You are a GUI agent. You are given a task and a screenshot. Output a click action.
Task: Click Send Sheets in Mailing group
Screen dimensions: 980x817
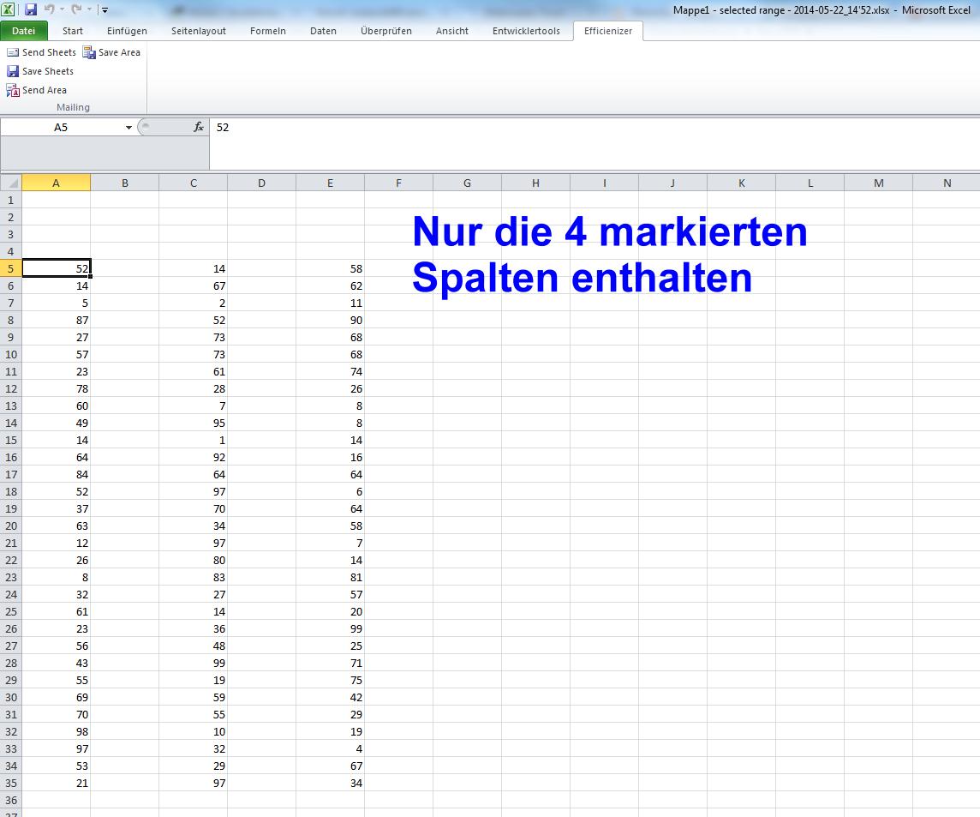click(41, 52)
